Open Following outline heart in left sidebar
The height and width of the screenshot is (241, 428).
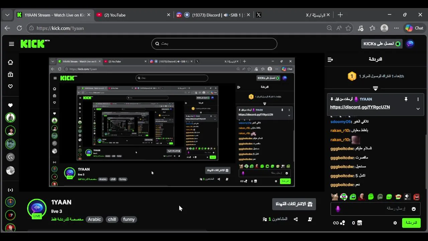[x=10, y=86]
